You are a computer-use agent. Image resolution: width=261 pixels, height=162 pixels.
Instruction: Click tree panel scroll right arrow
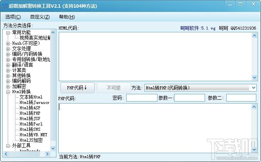47,154
